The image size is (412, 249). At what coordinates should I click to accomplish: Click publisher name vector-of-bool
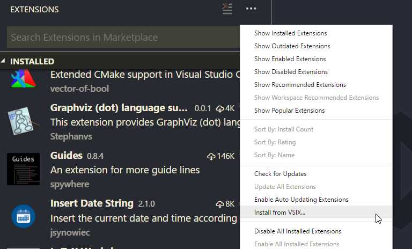[79, 89]
